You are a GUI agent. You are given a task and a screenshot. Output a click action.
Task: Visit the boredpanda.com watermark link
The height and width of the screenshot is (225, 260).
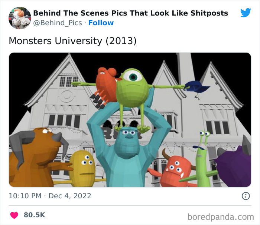point(221,217)
